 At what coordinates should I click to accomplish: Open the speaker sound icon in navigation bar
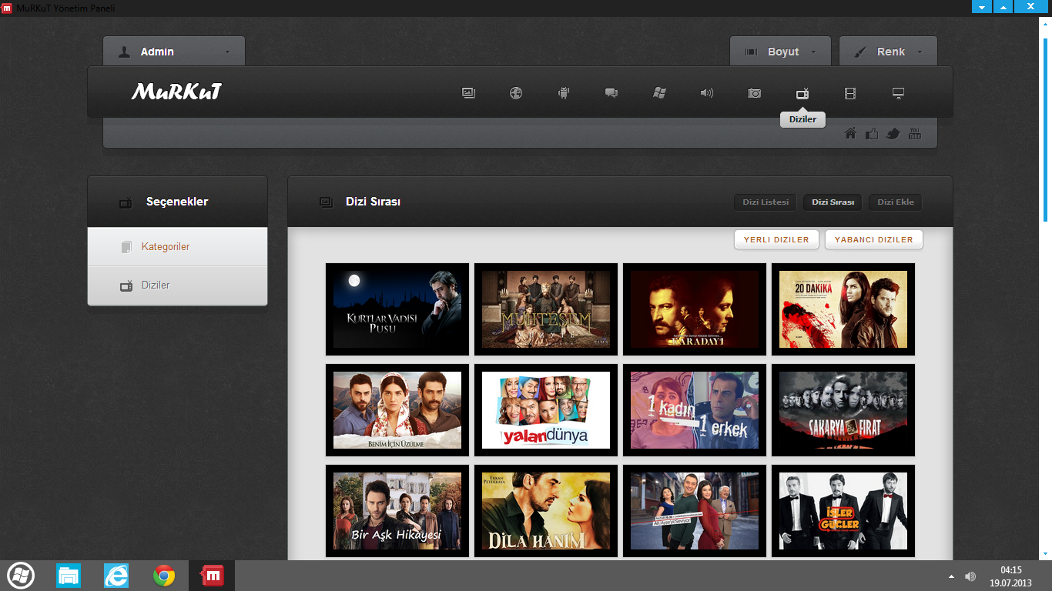707,93
